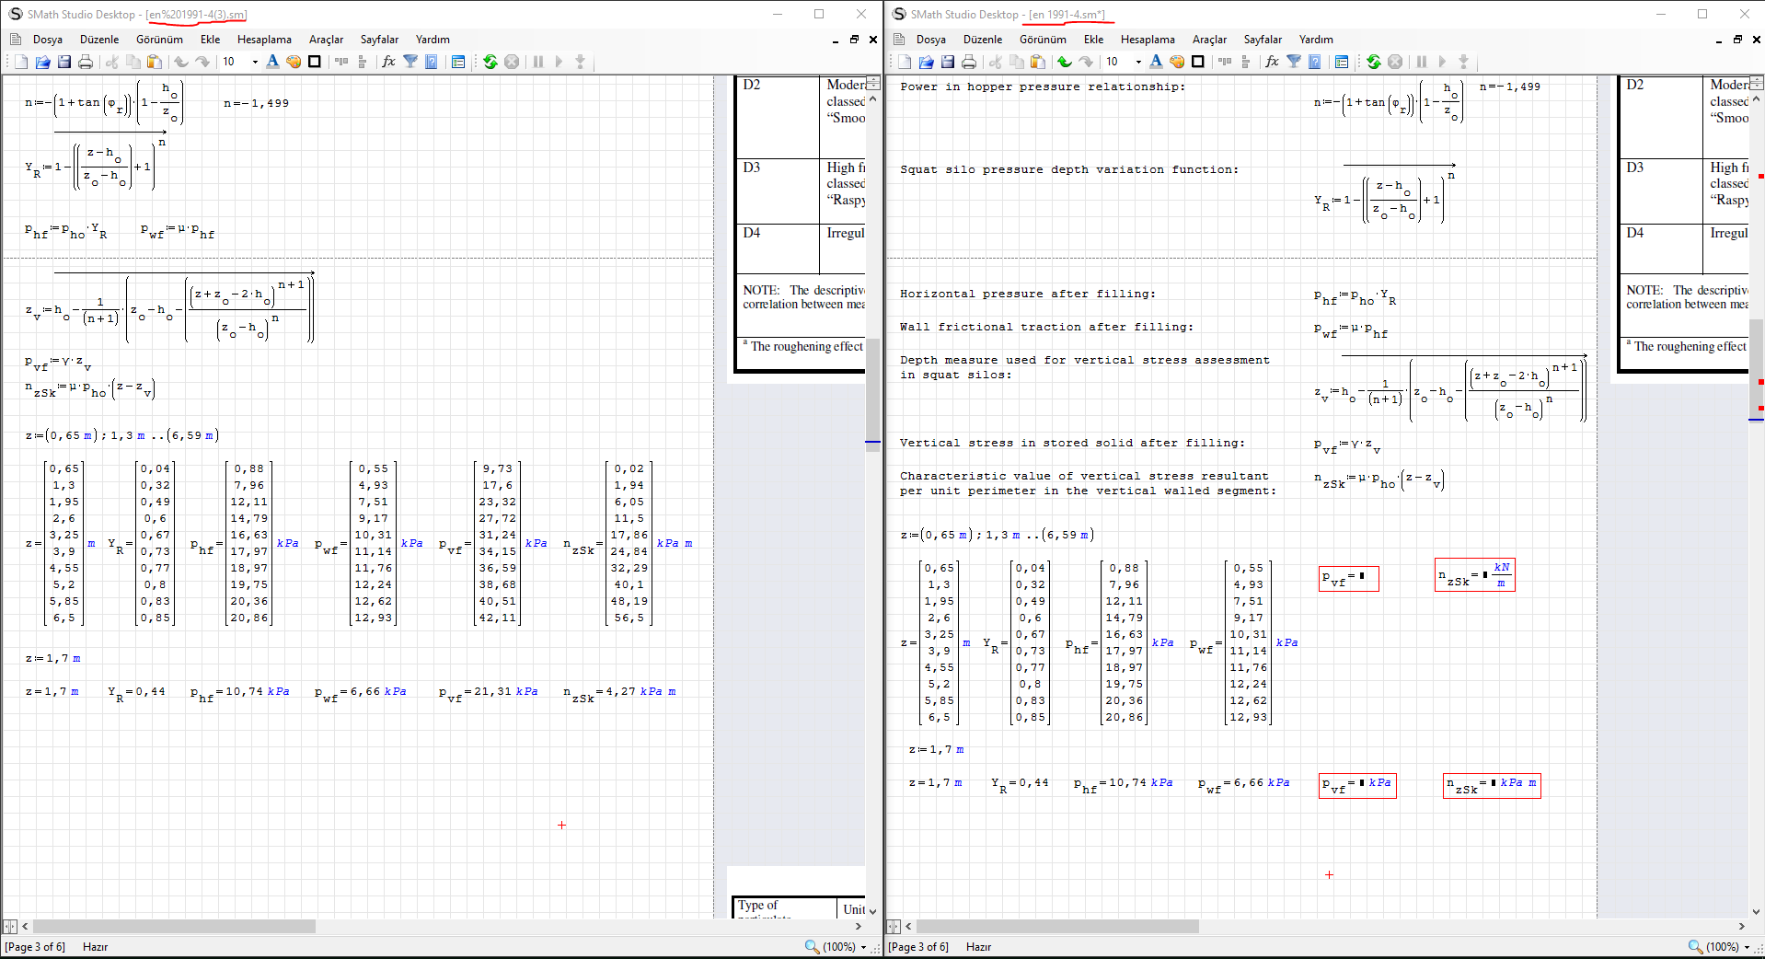1765x959 pixels.
Task: Open Hesaplama menu in the left window
Action: pyautogui.click(x=264, y=40)
